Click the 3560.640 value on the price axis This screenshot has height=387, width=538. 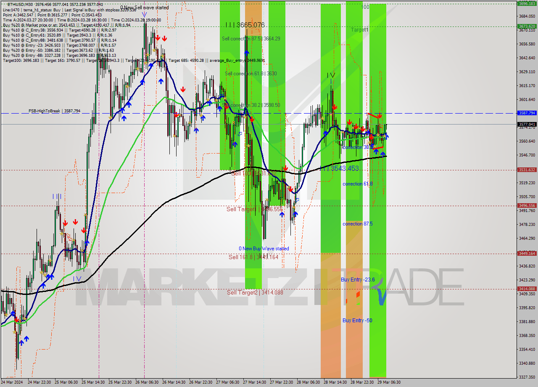[527, 141]
